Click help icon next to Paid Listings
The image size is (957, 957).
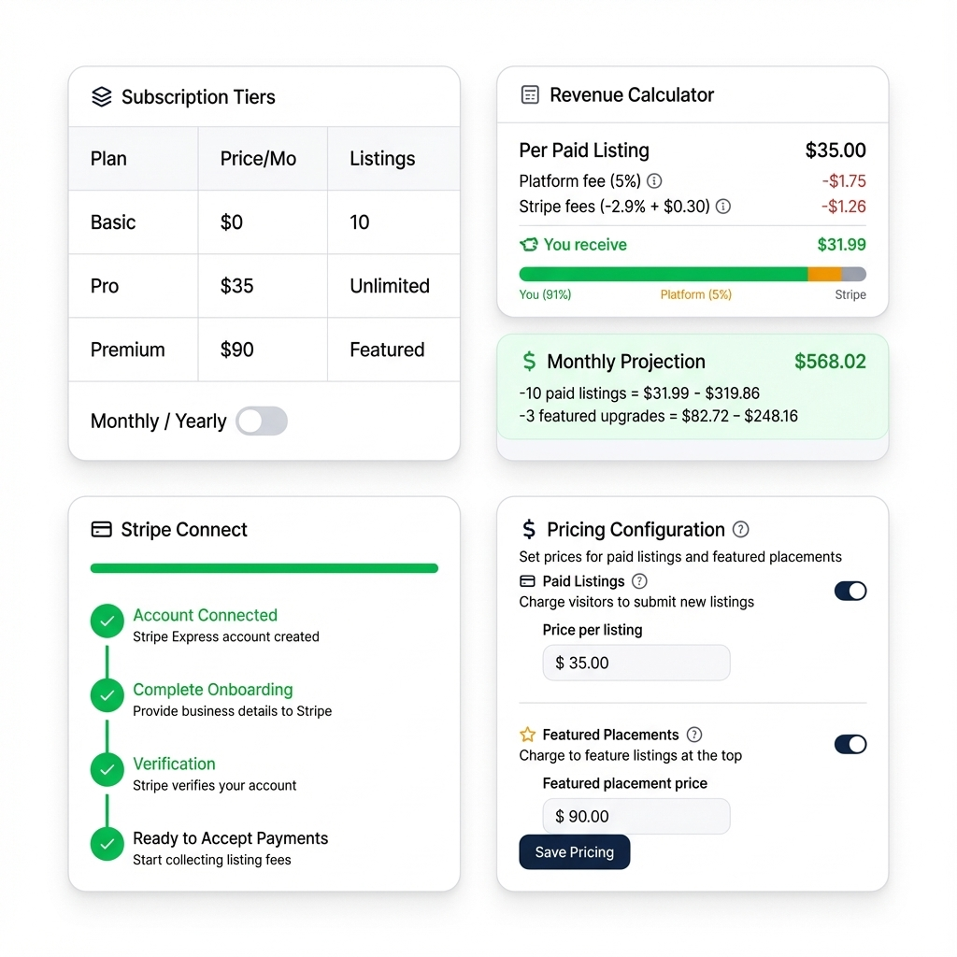639,581
